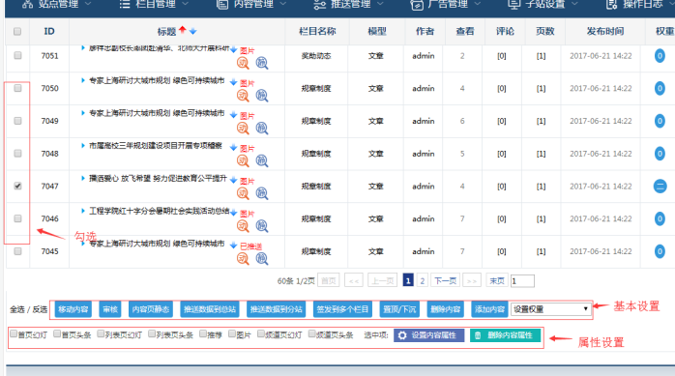This screenshot has height=376, width=675.
Task: Click the orange preview icon in row 7050
Action: pos(243,96)
